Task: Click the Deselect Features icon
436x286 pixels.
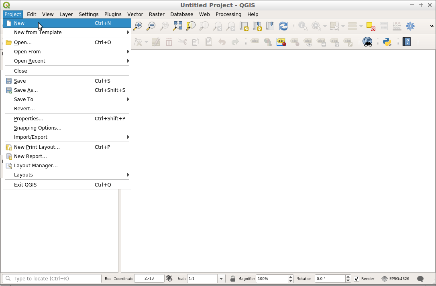Action: (371, 26)
